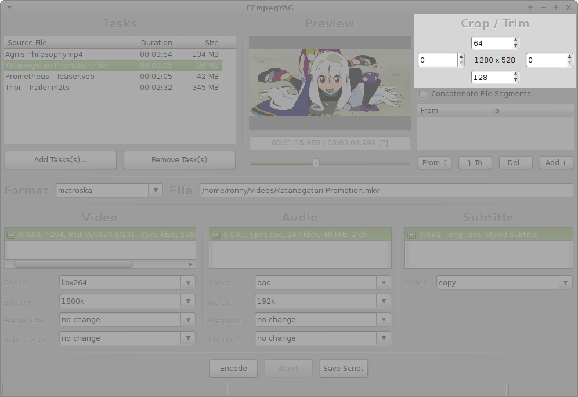The width and height of the screenshot is (578, 397).
Task: Decrease the bottom crop value 128
Action: [x=515, y=80]
